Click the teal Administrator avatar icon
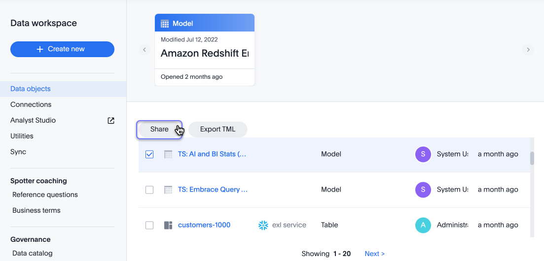The image size is (544, 261). [423, 225]
